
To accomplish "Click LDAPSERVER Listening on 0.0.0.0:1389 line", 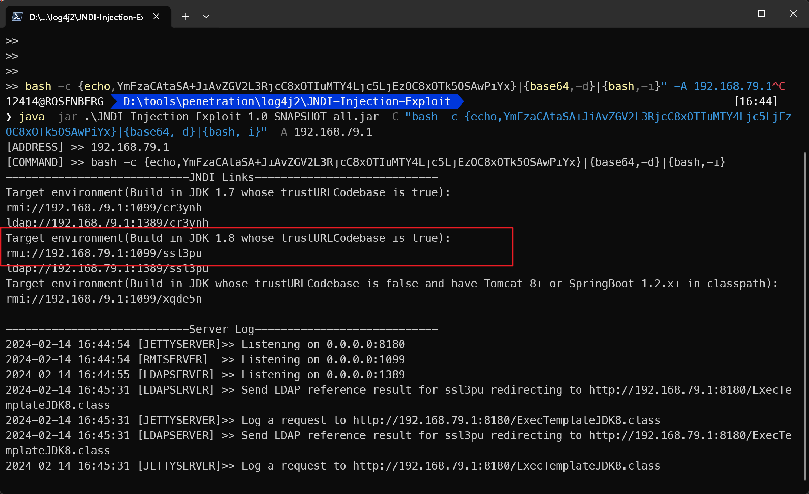I will 205,375.
